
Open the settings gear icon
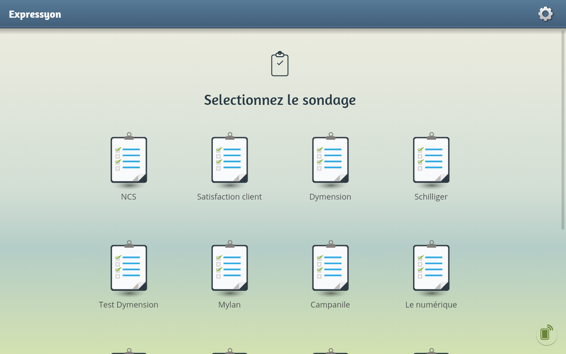tap(545, 14)
